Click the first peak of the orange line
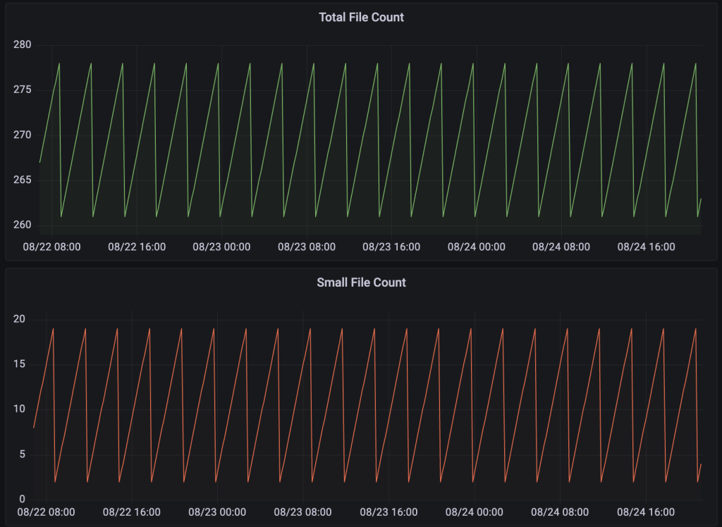722x527 pixels. pyautogui.click(x=53, y=328)
